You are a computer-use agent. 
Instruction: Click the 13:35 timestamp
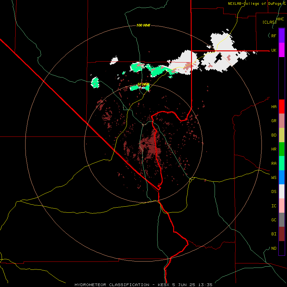coord(206,285)
